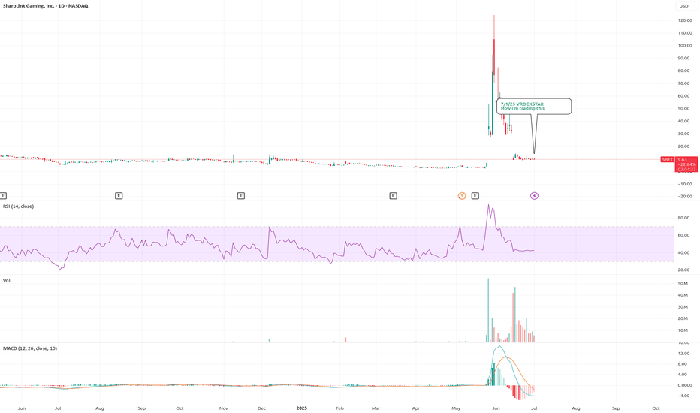Click the 2025 year label on time axis
The height and width of the screenshot is (413, 700).
pyautogui.click(x=302, y=408)
